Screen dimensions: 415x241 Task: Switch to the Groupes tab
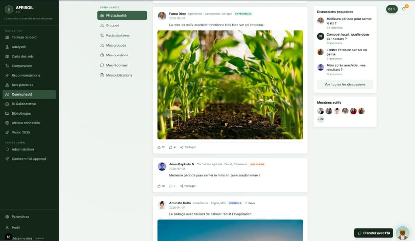122,26
